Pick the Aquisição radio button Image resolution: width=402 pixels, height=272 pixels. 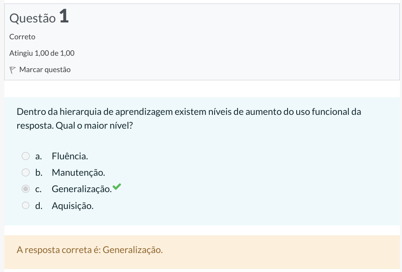click(x=26, y=206)
